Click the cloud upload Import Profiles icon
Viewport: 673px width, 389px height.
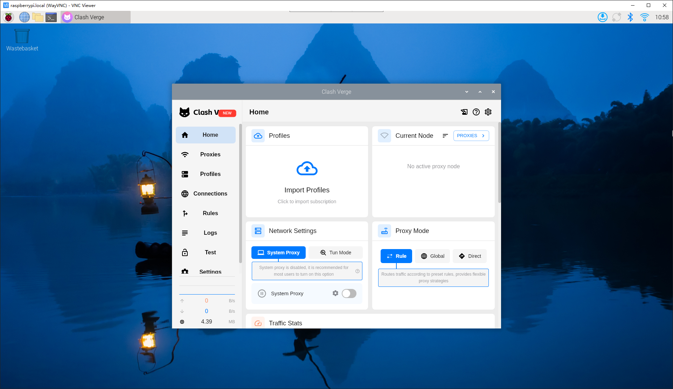click(307, 169)
